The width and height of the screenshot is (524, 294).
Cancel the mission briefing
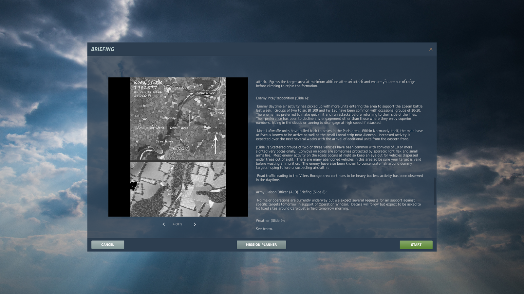point(108,245)
